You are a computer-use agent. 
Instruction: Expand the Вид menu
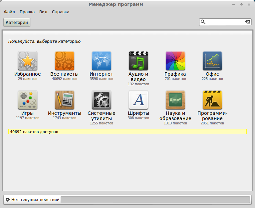(43, 12)
